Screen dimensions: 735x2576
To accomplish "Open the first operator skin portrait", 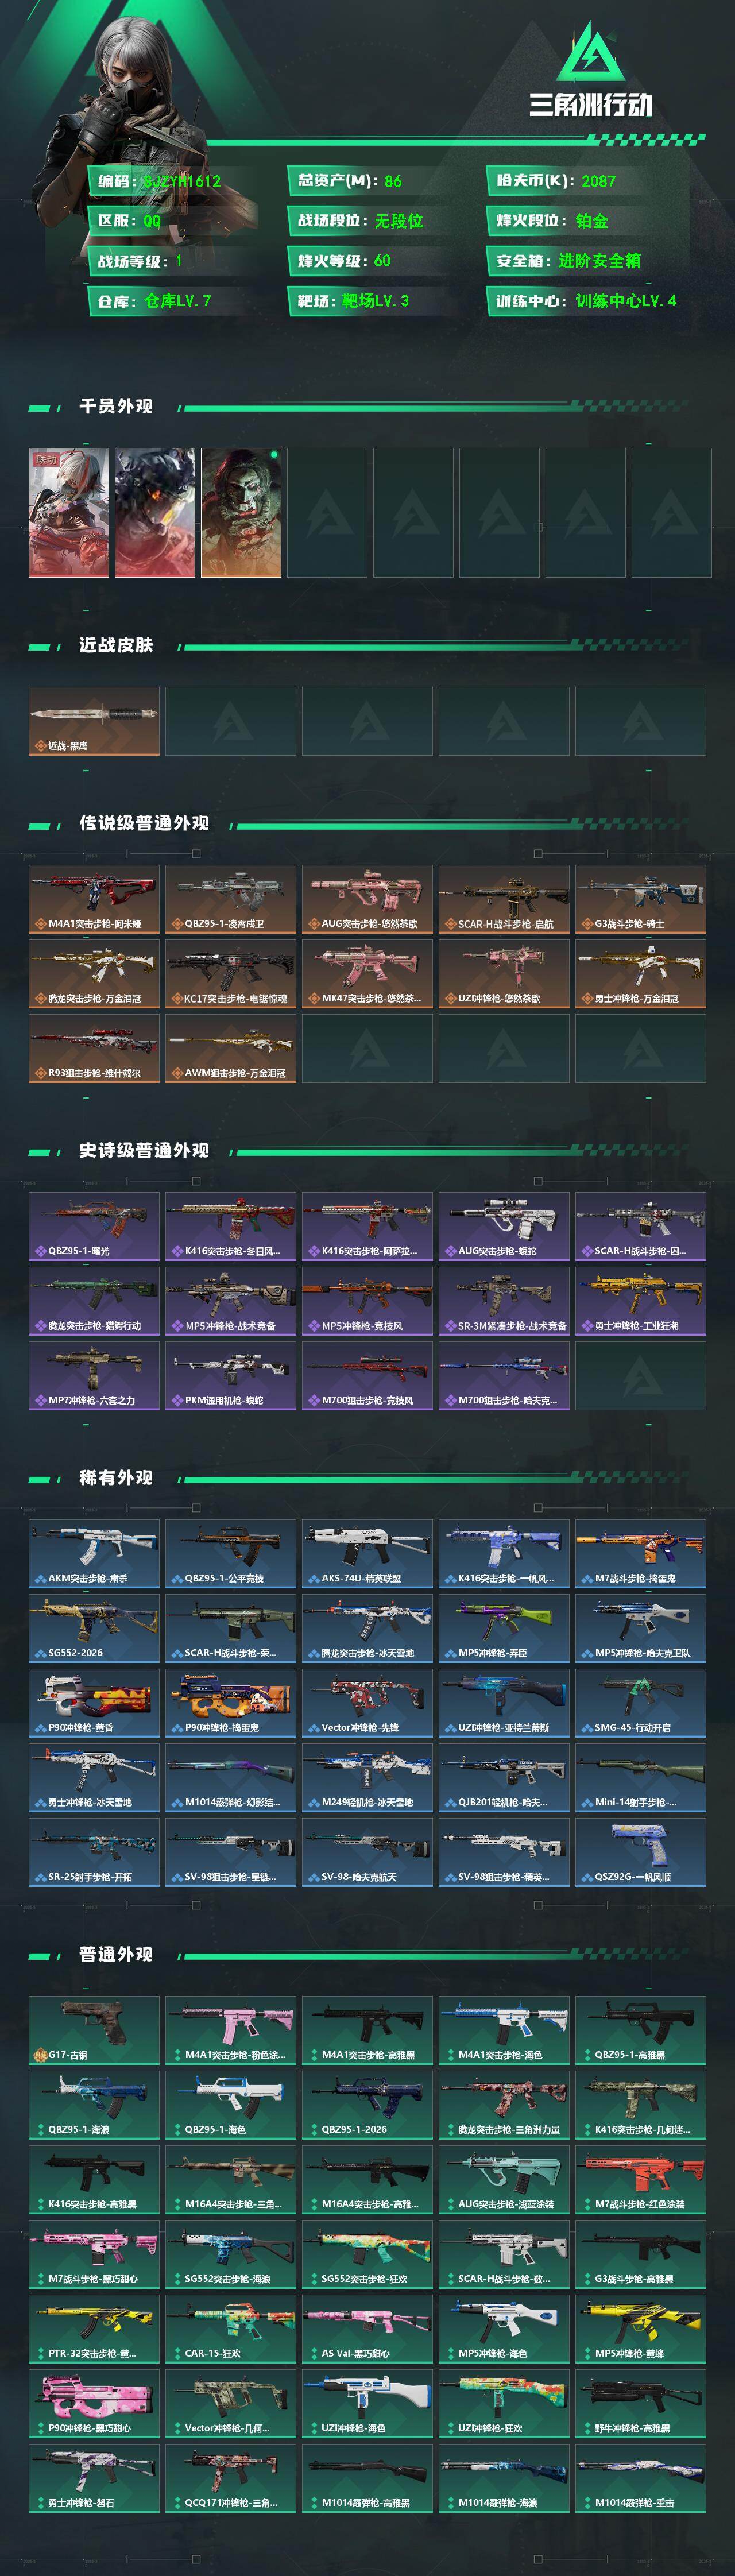I will tap(69, 513).
